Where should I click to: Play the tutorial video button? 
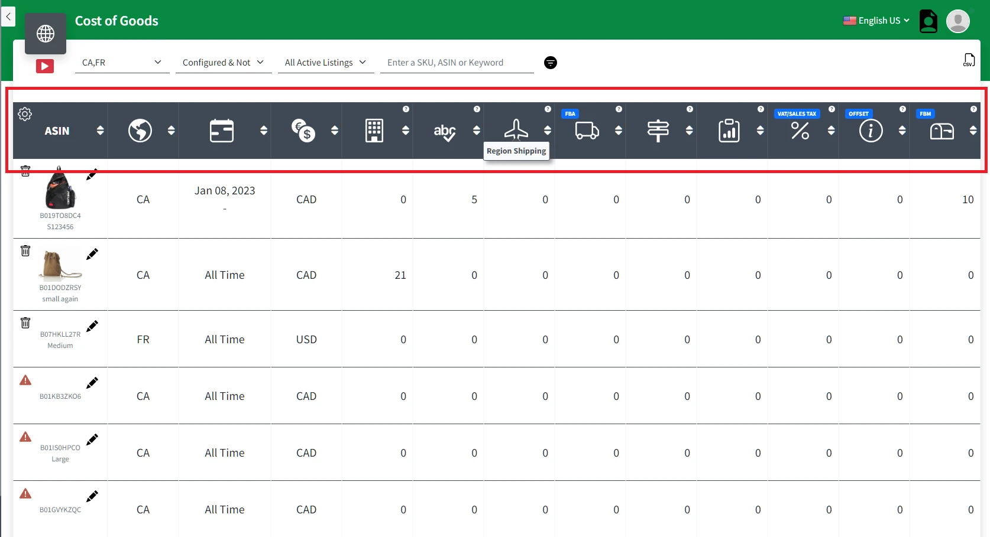45,66
